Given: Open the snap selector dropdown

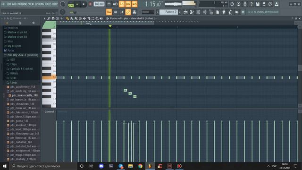Looking at the screenshot, I should 148,12.
